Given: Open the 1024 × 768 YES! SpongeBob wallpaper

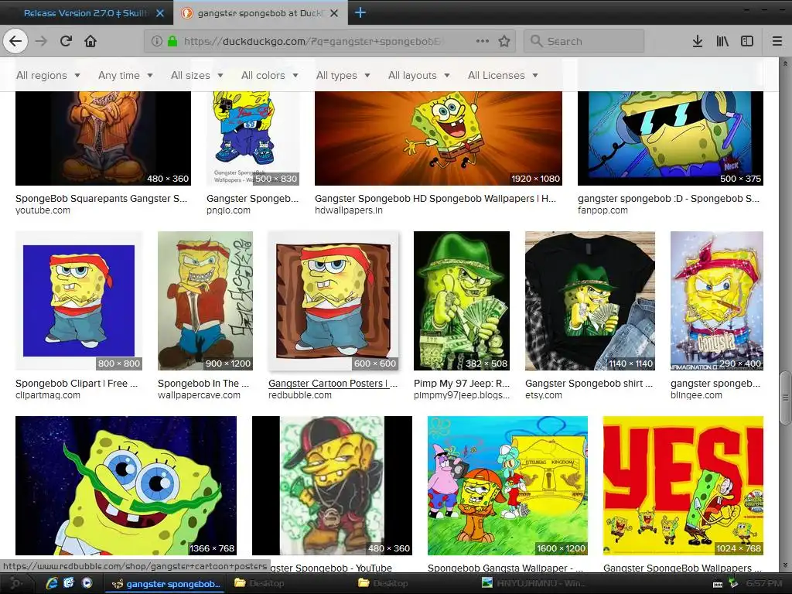Looking at the screenshot, I should tap(684, 486).
